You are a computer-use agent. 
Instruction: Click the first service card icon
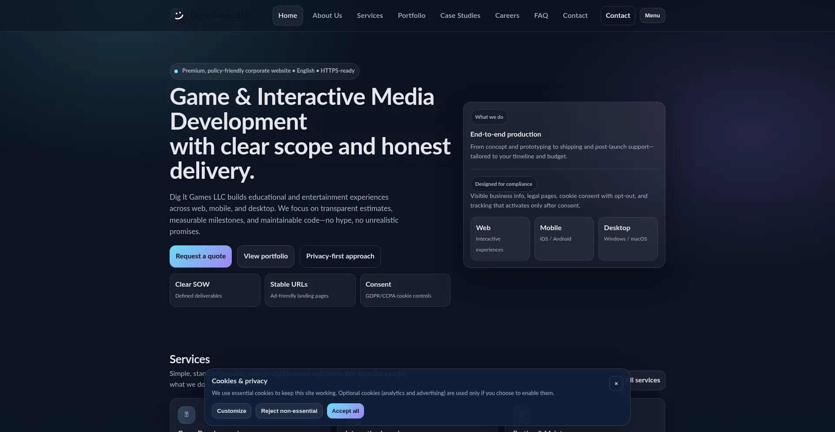point(187,415)
